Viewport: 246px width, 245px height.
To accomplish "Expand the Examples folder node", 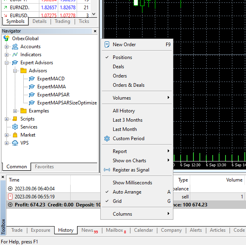I will (x=15, y=111).
